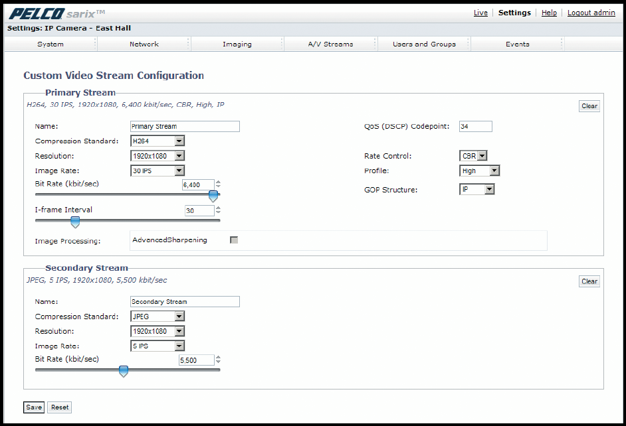Increase the Secondary Stream bit rate stepper
Viewport: 626px width, 426px height.
point(219,358)
